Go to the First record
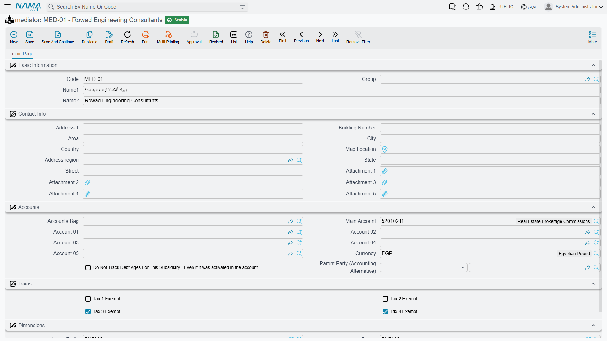The width and height of the screenshot is (607, 341). tap(283, 37)
